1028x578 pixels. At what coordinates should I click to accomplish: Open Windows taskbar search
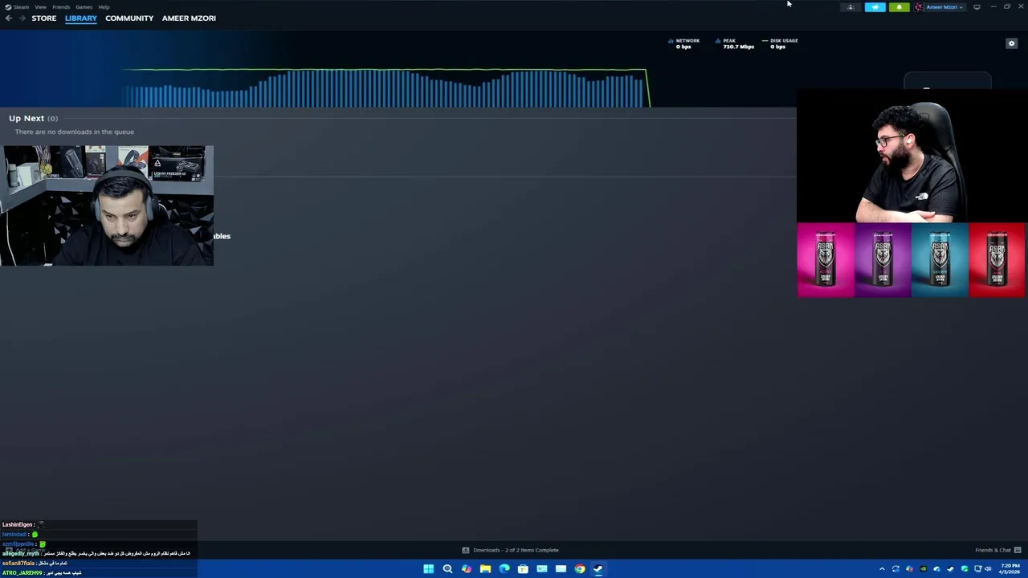(x=447, y=569)
